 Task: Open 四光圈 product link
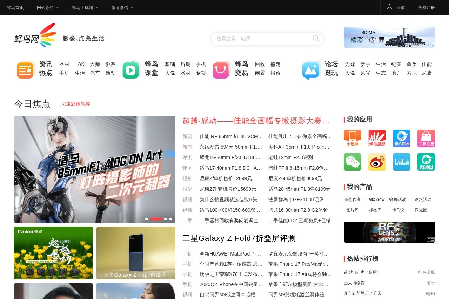[x=421, y=210]
